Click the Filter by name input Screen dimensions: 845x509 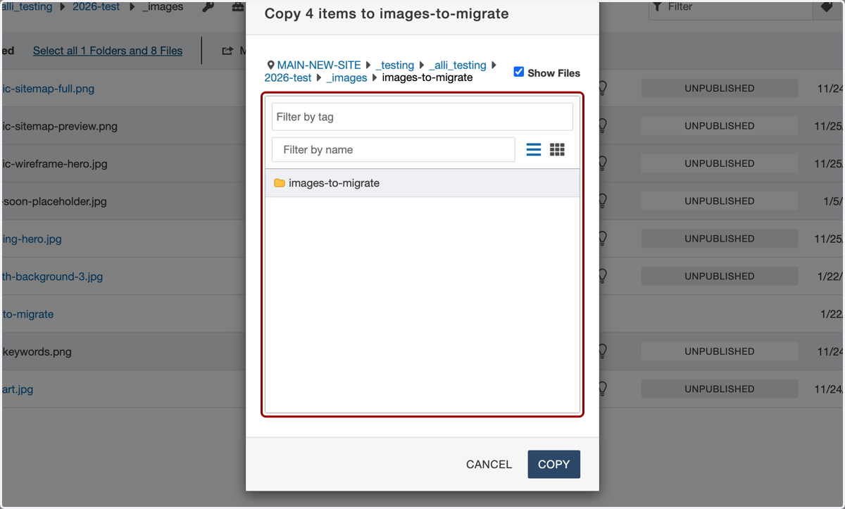coord(394,149)
